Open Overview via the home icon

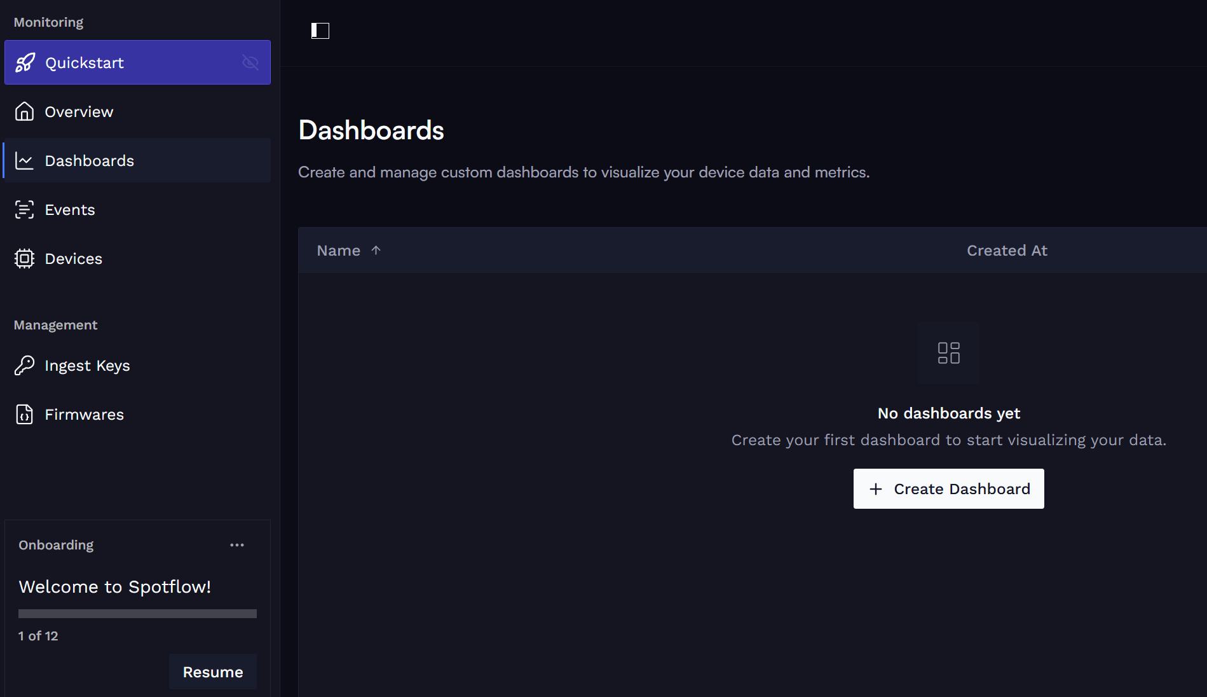pos(24,111)
